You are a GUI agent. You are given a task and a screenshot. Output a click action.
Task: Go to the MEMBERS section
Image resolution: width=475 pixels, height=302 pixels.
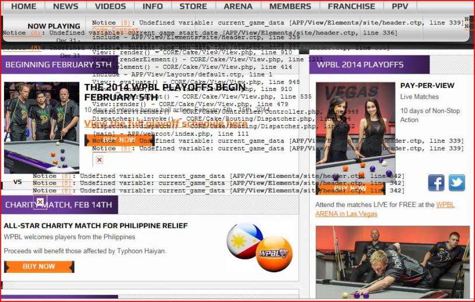[290, 6]
